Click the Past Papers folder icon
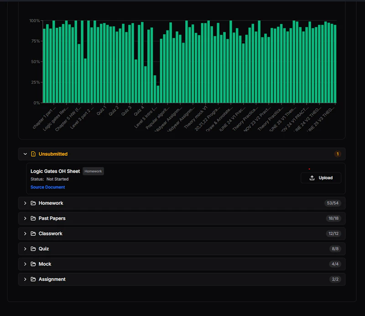This screenshot has height=316, width=365. pyautogui.click(x=33, y=218)
